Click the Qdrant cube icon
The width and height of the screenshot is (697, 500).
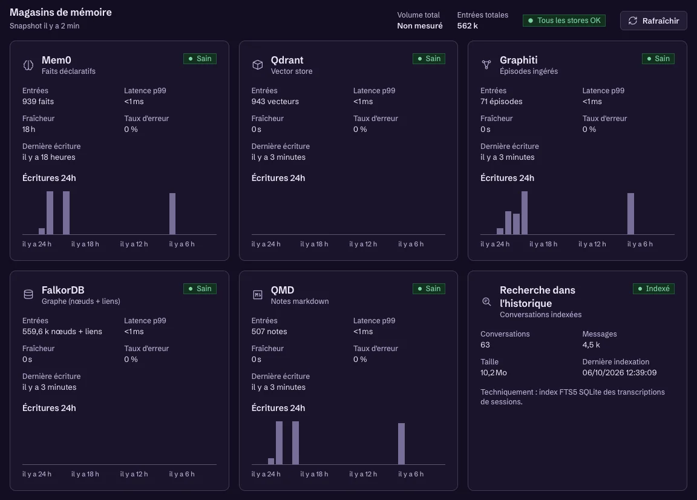coord(257,65)
